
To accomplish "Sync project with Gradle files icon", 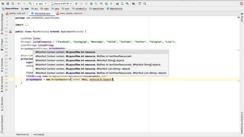I will click(x=117, y=3).
